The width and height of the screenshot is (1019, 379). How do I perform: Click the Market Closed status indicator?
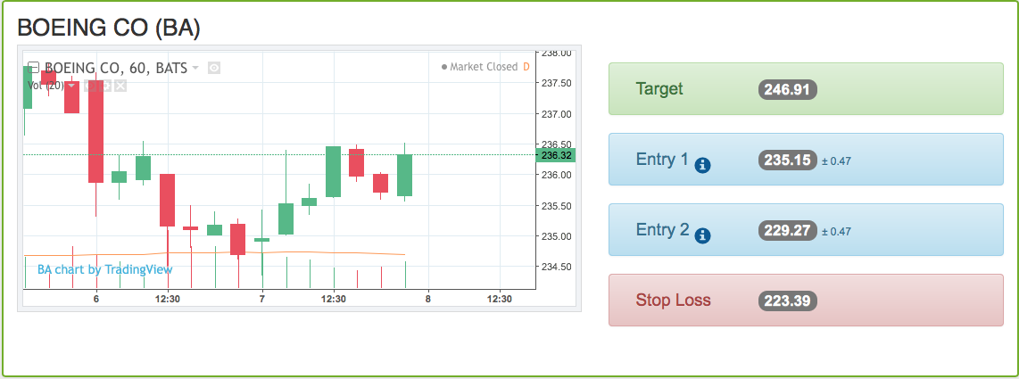pos(480,67)
